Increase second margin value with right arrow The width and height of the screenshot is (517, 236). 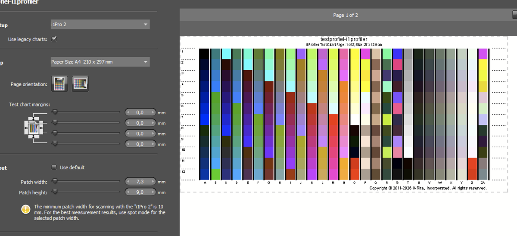pyautogui.click(x=153, y=123)
